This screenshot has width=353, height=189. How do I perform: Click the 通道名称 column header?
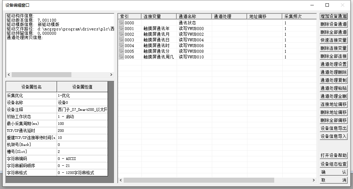(x=194, y=16)
